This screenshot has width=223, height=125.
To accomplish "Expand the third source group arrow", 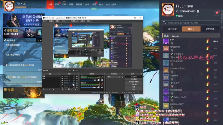I will coord(62,81).
